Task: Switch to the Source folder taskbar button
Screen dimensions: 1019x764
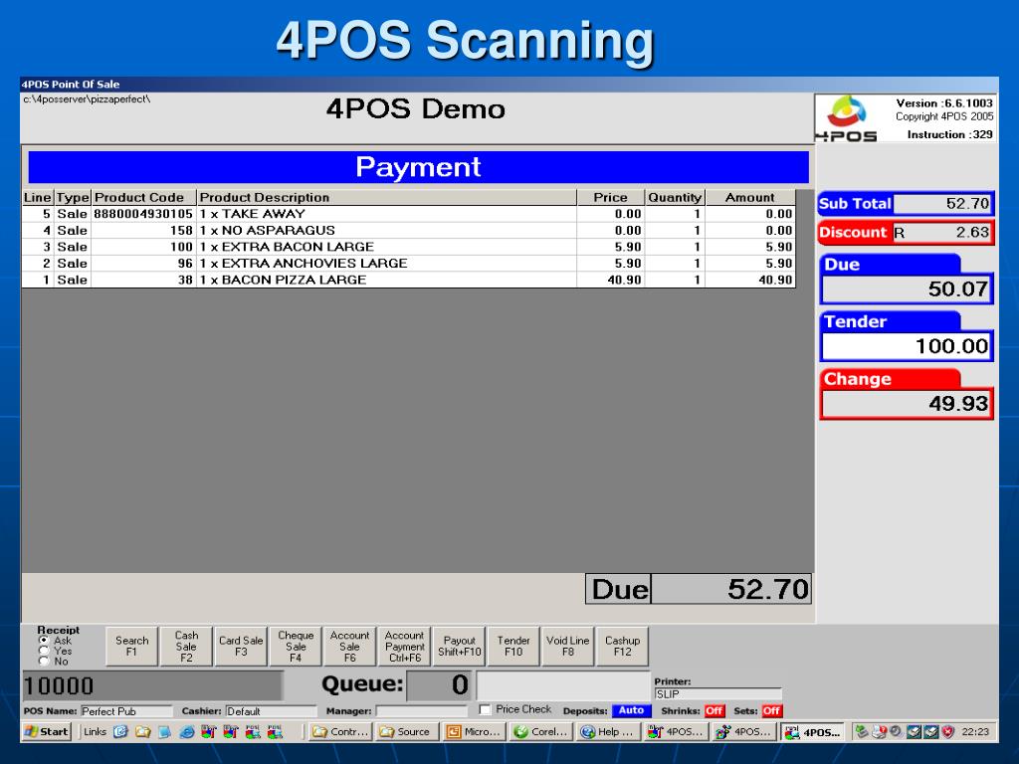Action: (406, 732)
